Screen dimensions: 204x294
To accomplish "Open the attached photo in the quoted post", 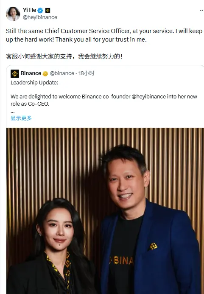I will pos(105,211).
